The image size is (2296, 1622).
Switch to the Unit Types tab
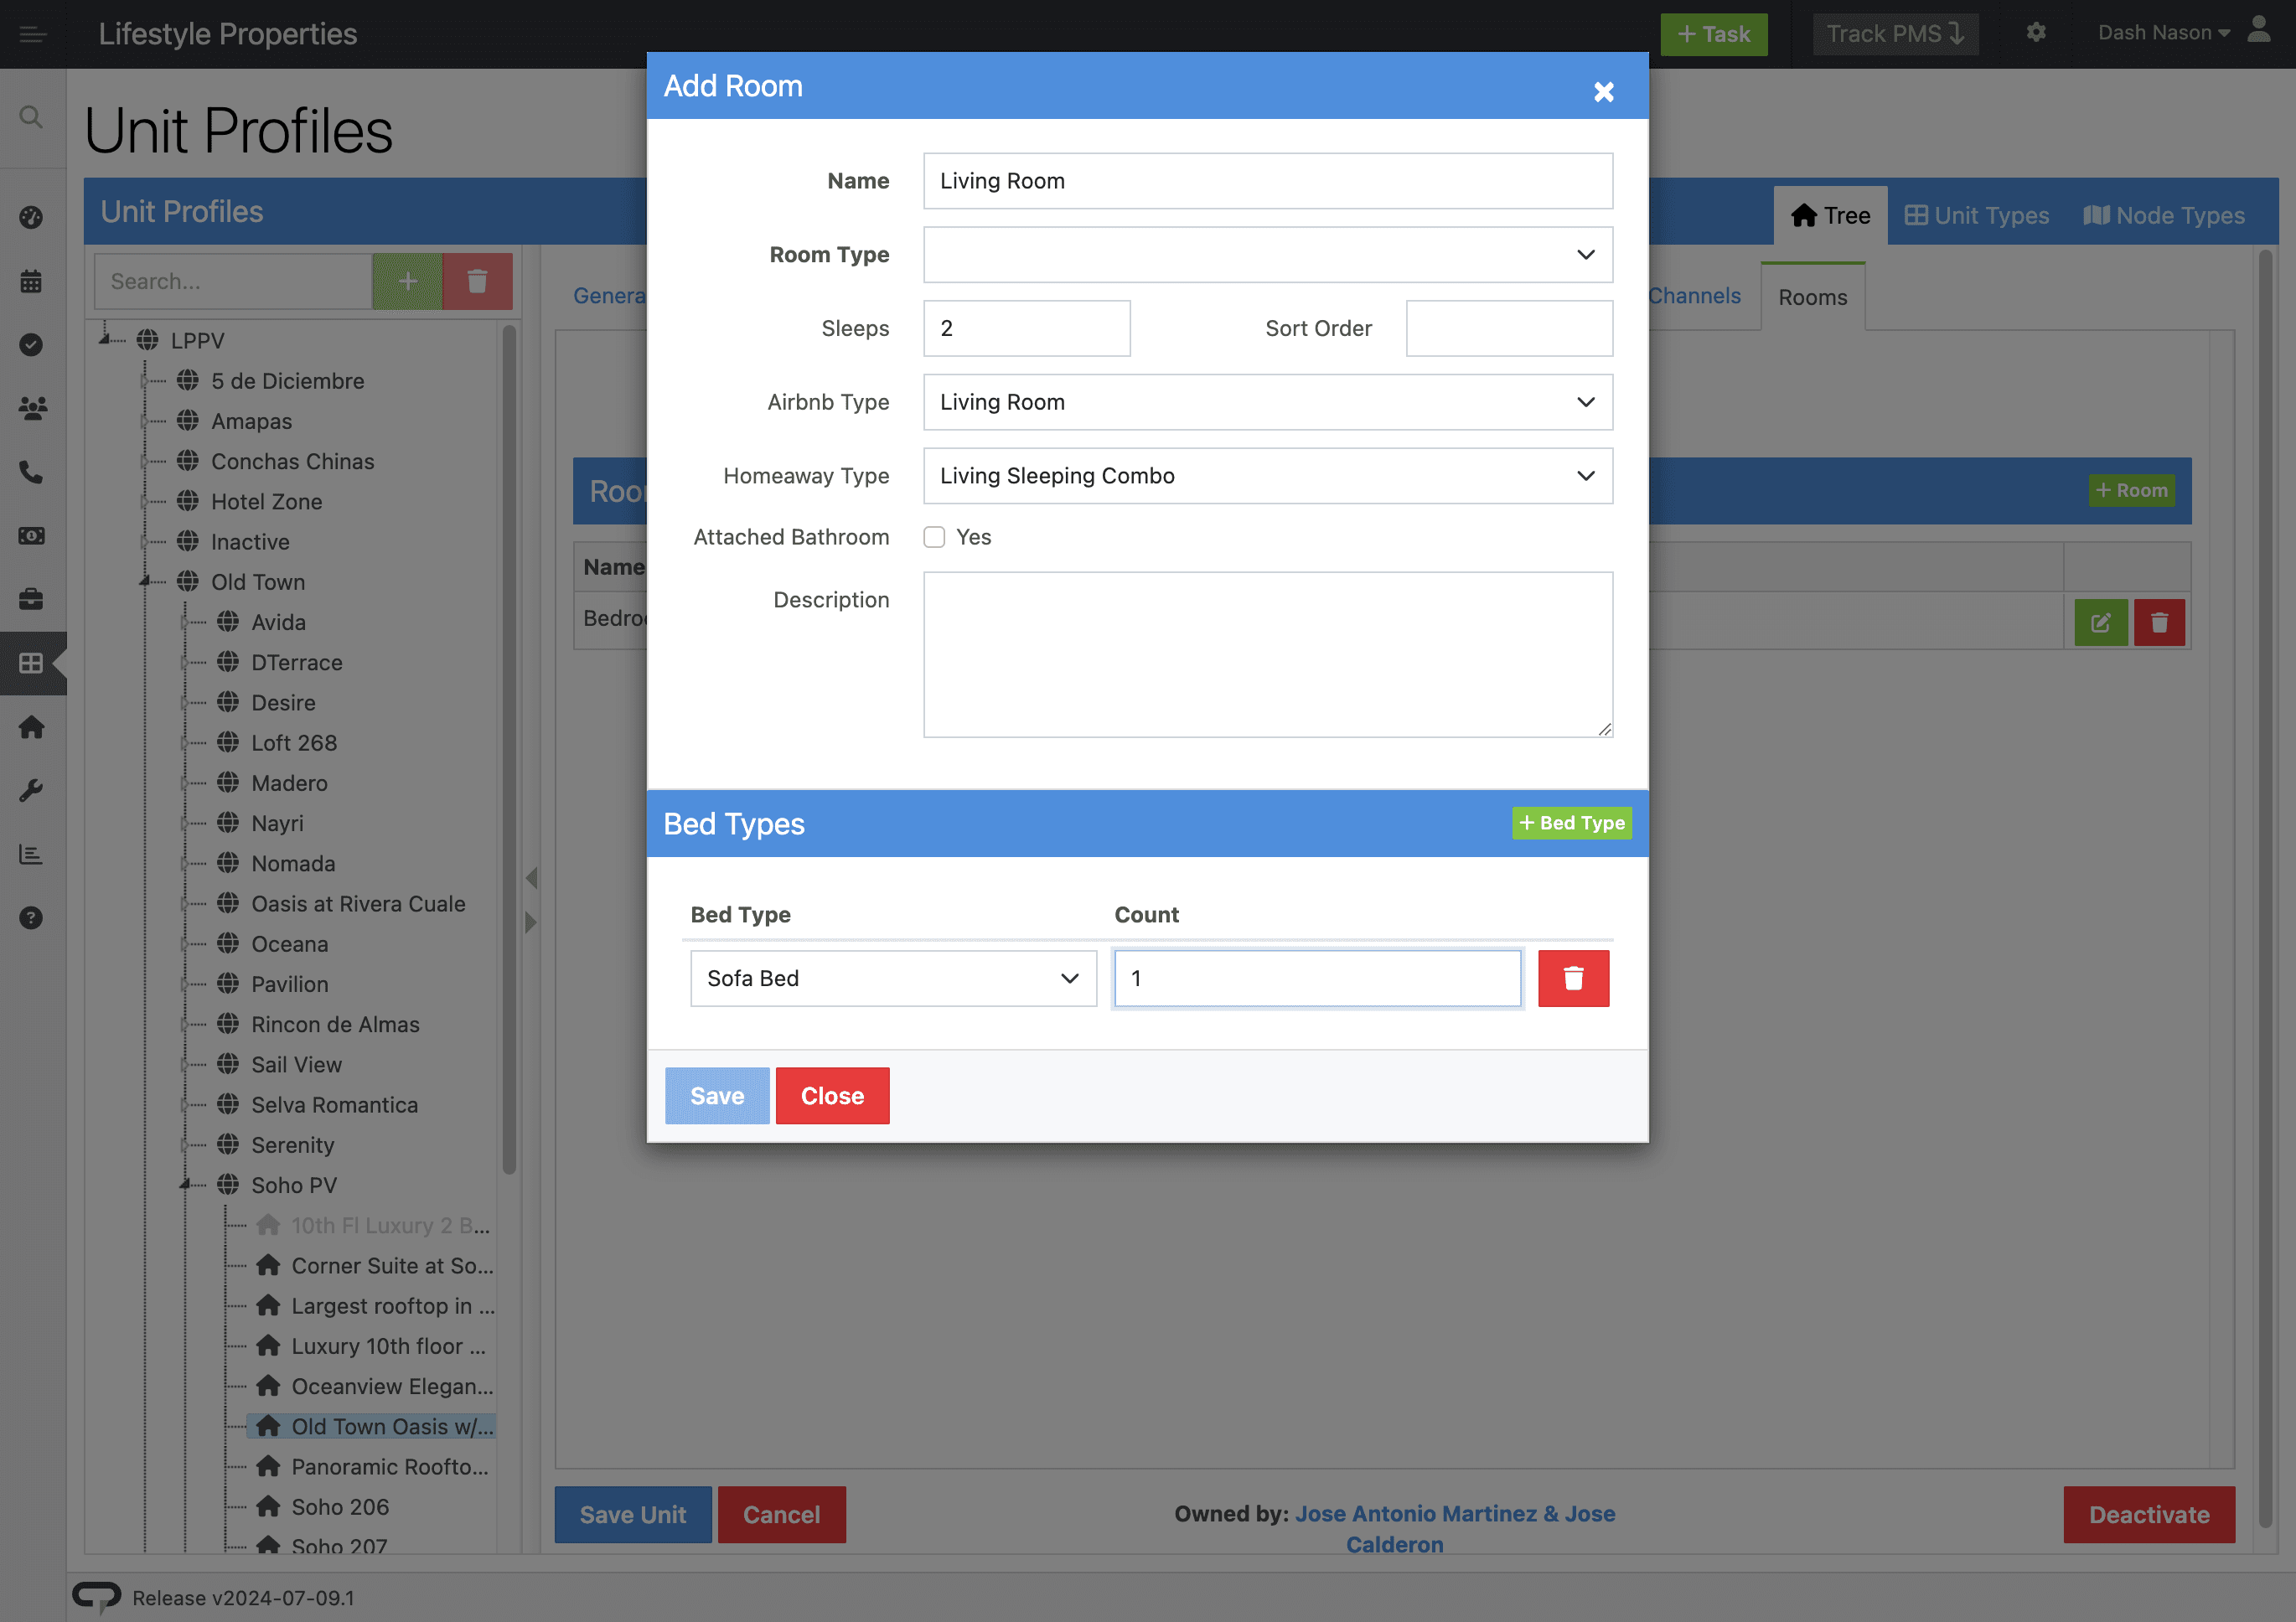pyautogui.click(x=1976, y=215)
